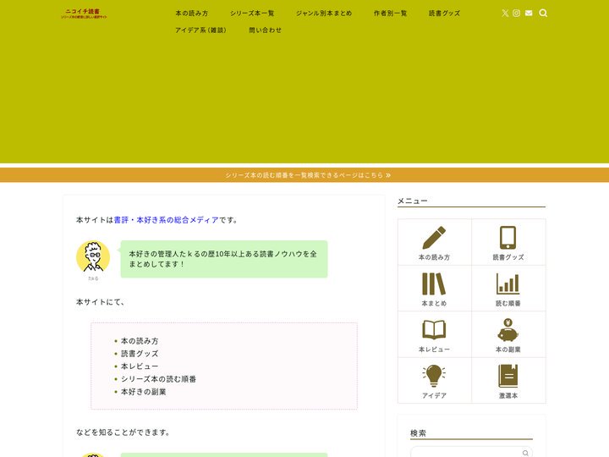Open シリーズ本一覧 in top navigation
Screen dimensions: 609x457
click(x=252, y=14)
